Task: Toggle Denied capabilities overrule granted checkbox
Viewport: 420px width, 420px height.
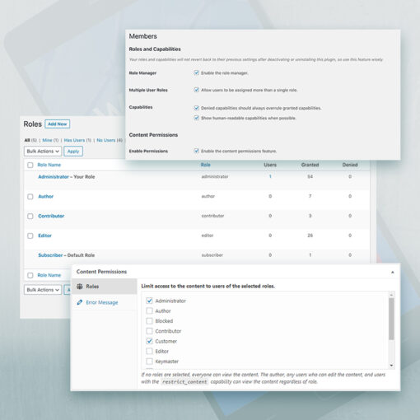Action: tap(196, 108)
